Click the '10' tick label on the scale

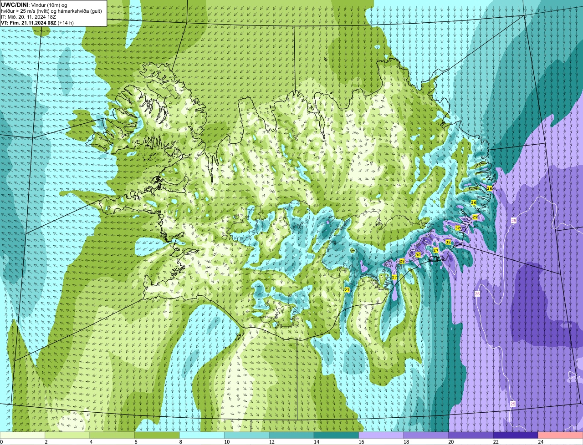(x=226, y=442)
